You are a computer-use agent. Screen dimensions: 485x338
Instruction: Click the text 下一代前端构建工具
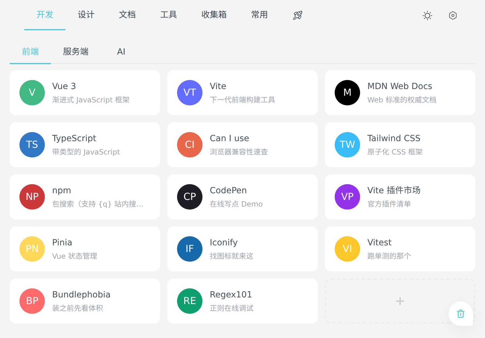point(242,100)
